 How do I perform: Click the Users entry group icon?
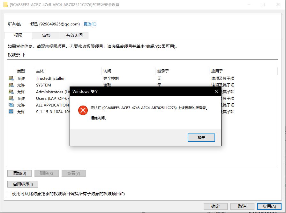coord(11,98)
